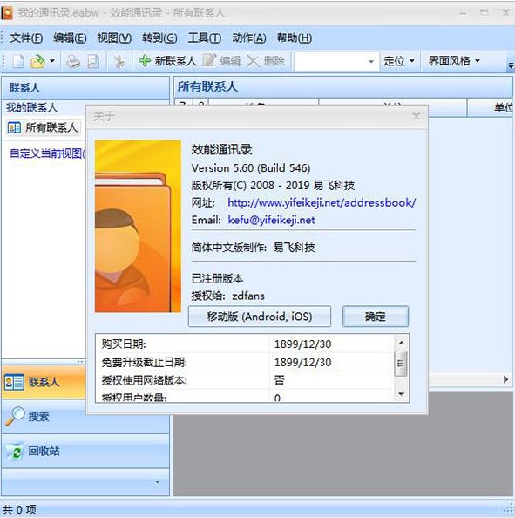Click the recycle bin icon

(15, 451)
